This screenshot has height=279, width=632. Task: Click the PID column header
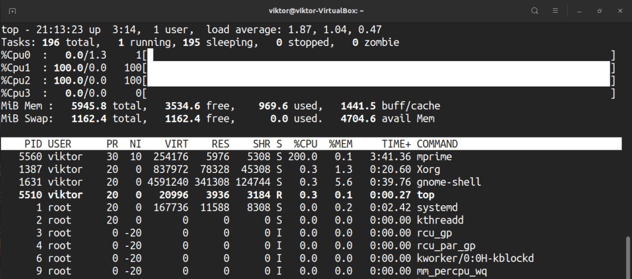point(33,144)
